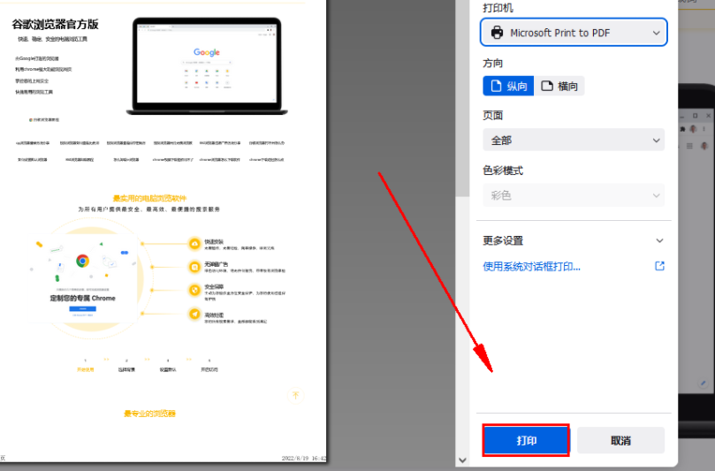
Task: Click maximize icon in background window
Action: [x=695, y=116]
